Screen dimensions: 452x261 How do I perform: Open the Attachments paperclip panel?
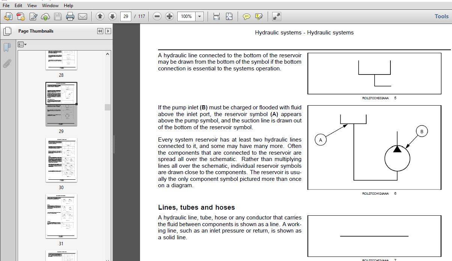pos(7,63)
